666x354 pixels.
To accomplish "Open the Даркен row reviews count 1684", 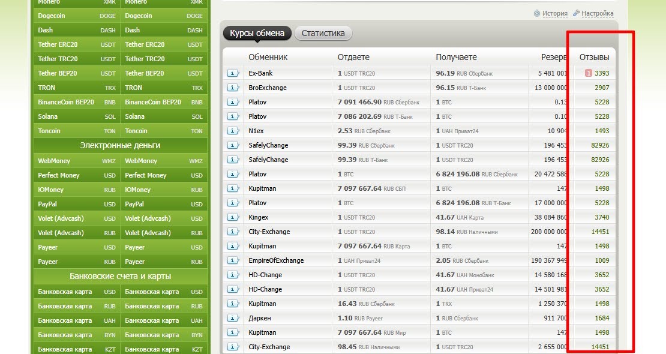I will pyautogui.click(x=601, y=318).
